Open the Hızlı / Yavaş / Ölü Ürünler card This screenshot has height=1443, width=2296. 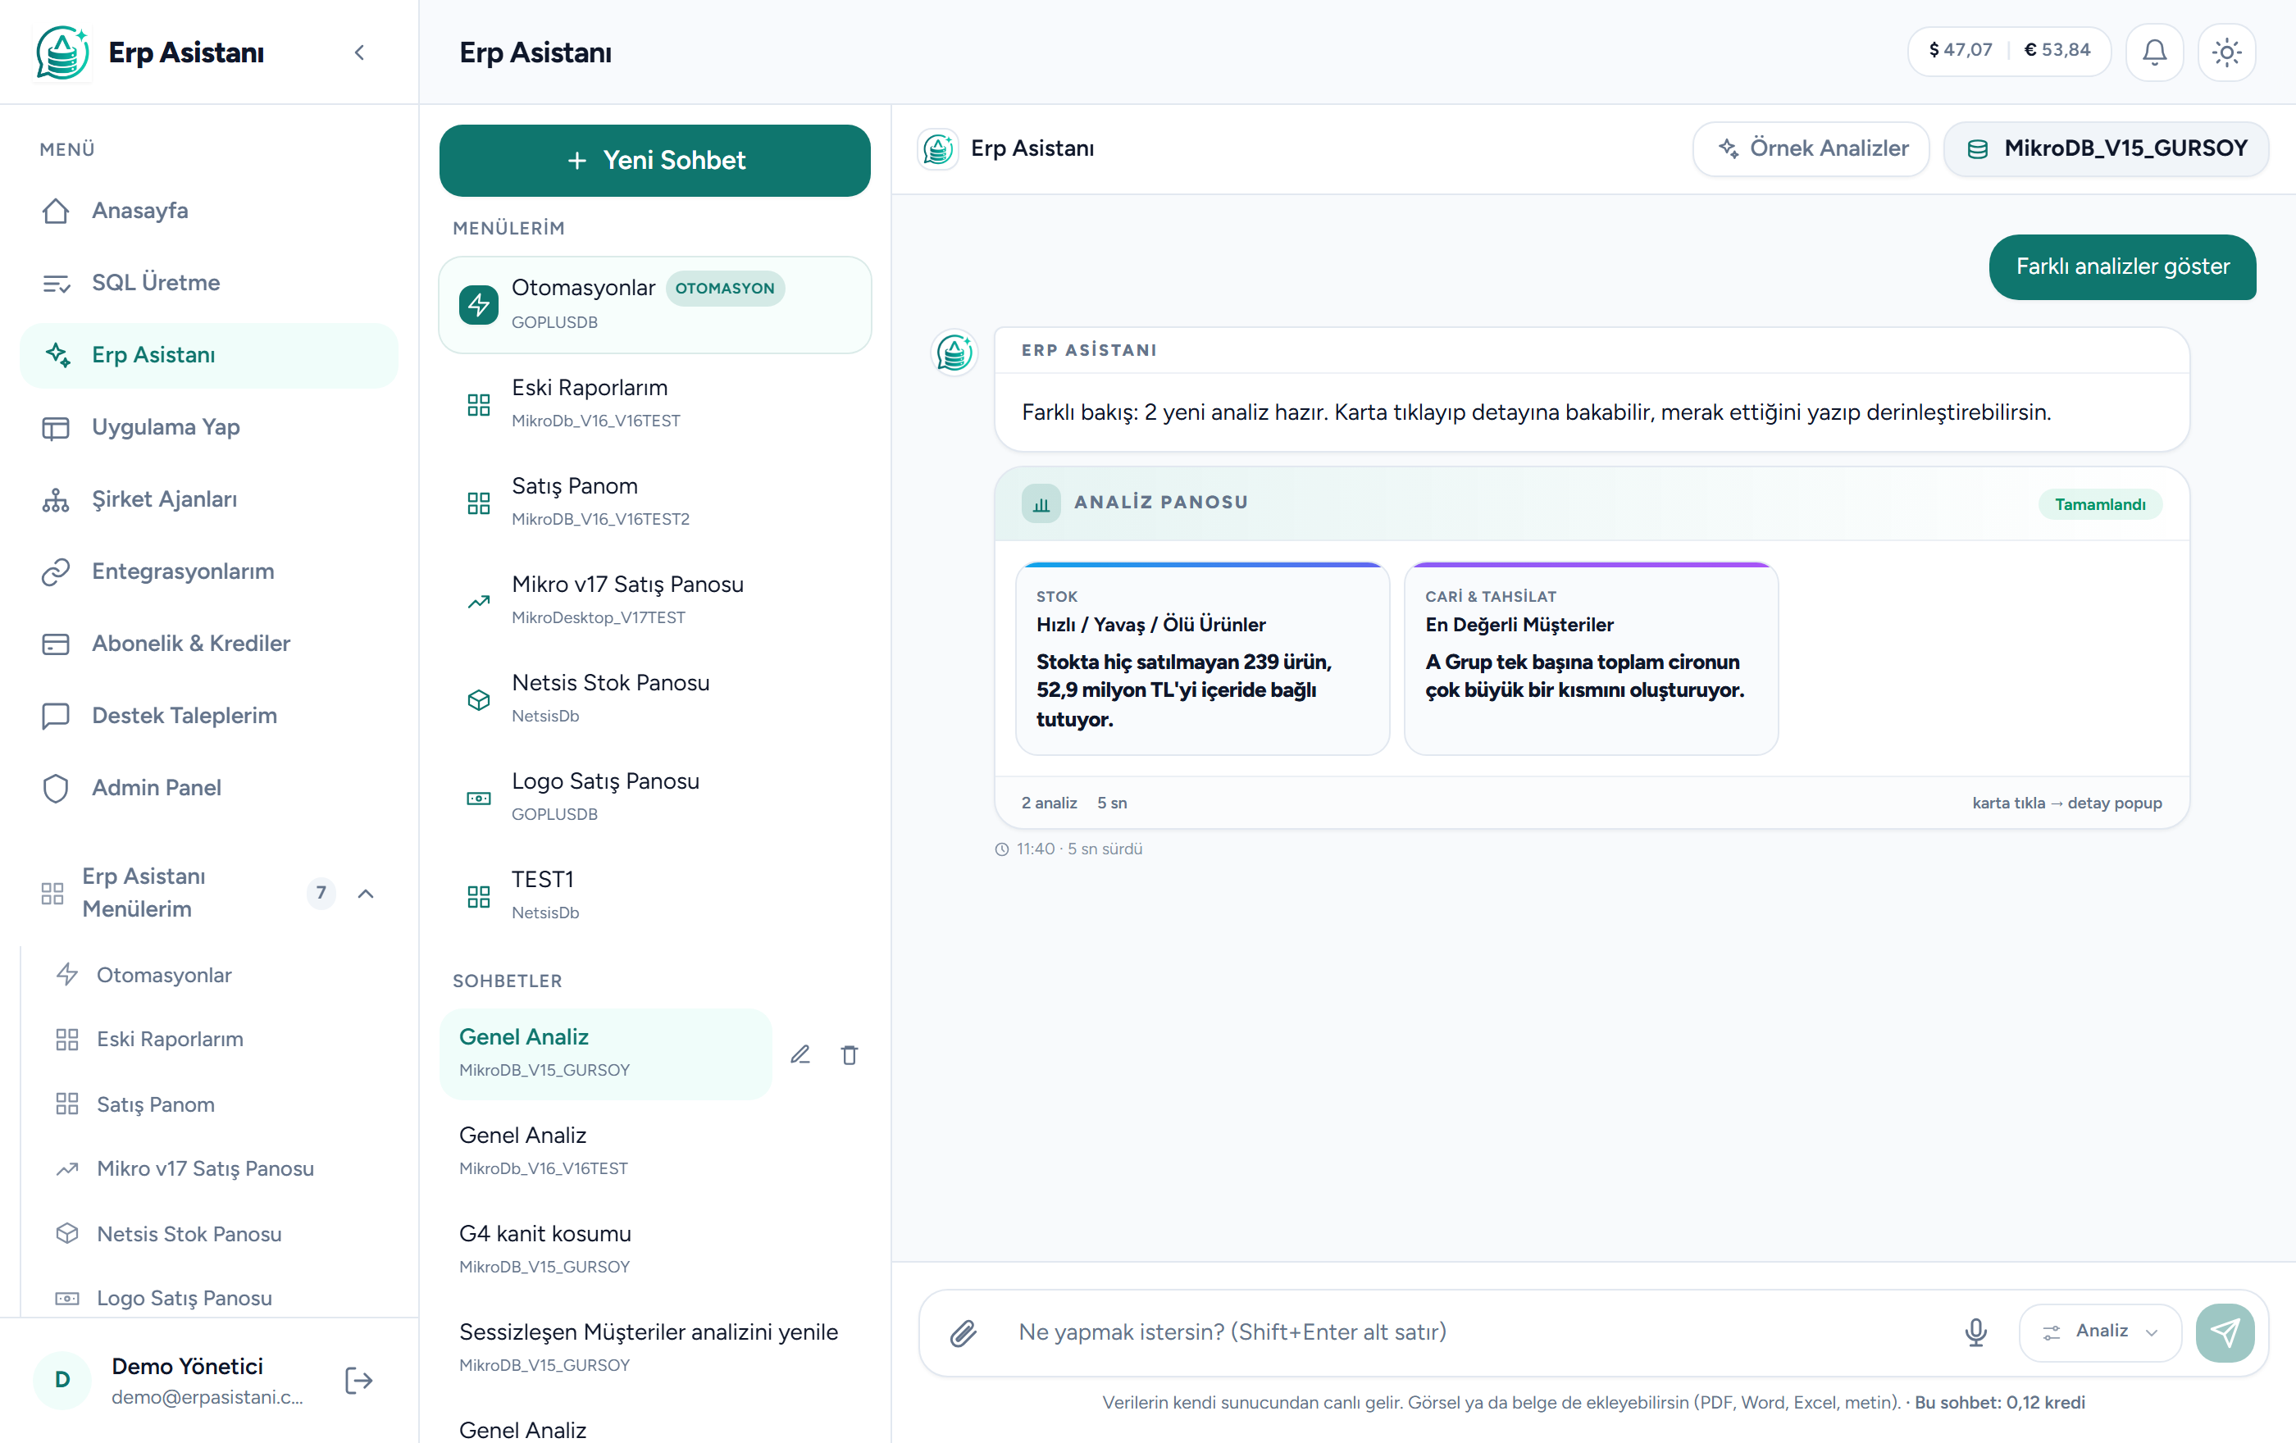pyautogui.click(x=1202, y=659)
